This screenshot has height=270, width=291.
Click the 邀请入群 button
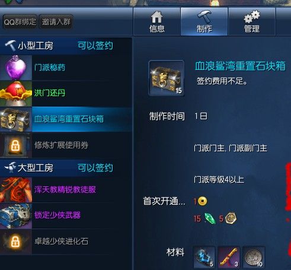click(x=56, y=21)
